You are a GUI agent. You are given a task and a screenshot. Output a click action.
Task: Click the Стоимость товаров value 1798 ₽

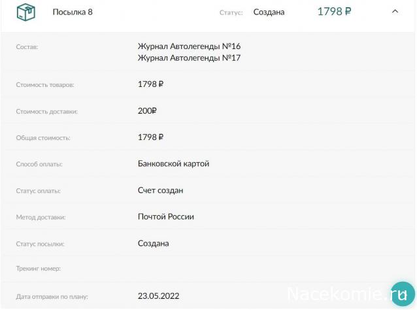[150, 84]
